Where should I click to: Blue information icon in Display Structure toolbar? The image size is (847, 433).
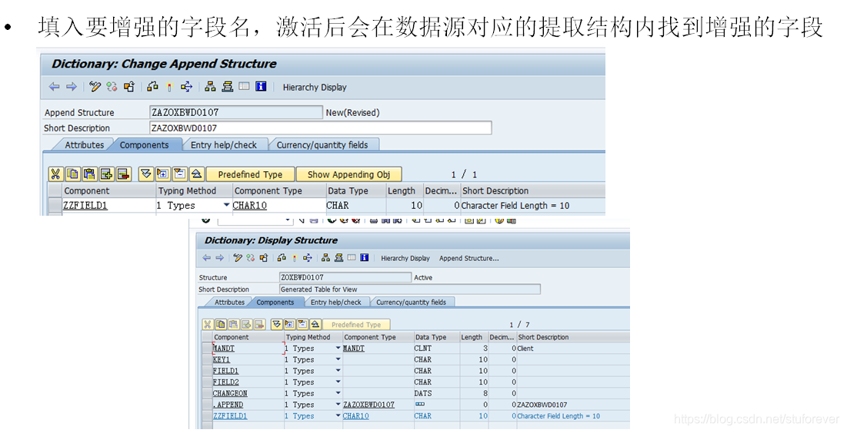[365, 258]
